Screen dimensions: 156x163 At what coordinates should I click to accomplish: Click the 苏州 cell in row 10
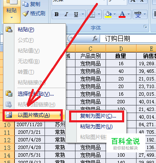56,124
